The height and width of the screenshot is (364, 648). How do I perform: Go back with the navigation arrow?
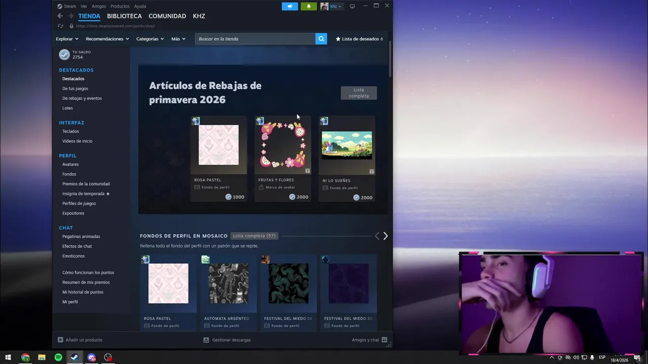pos(60,16)
